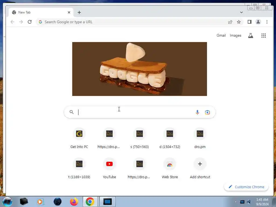Open the Search Labs flask icon
Viewport: 276px width, 207px height.
[x=250, y=36]
